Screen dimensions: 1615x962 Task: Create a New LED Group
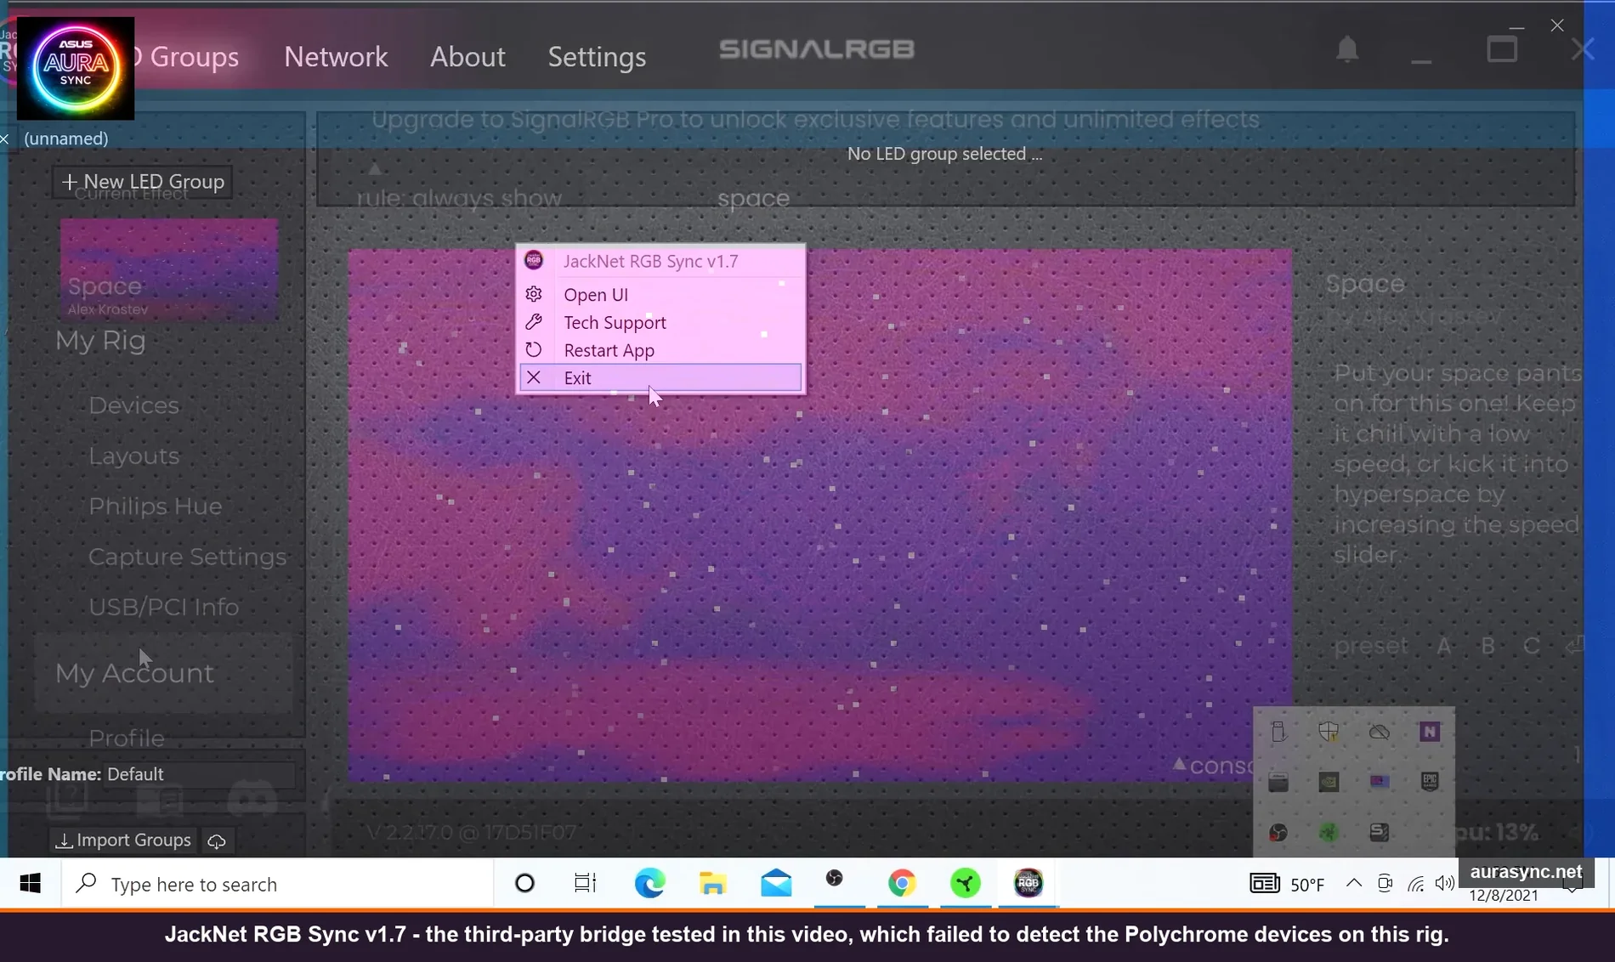pos(141,180)
